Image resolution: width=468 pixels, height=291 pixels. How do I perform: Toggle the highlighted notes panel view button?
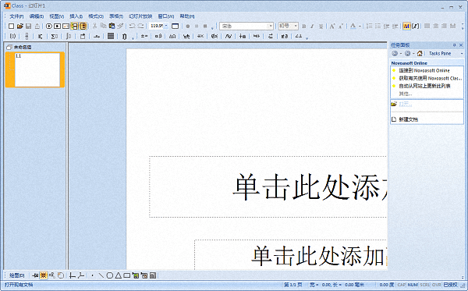pos(83,27)
